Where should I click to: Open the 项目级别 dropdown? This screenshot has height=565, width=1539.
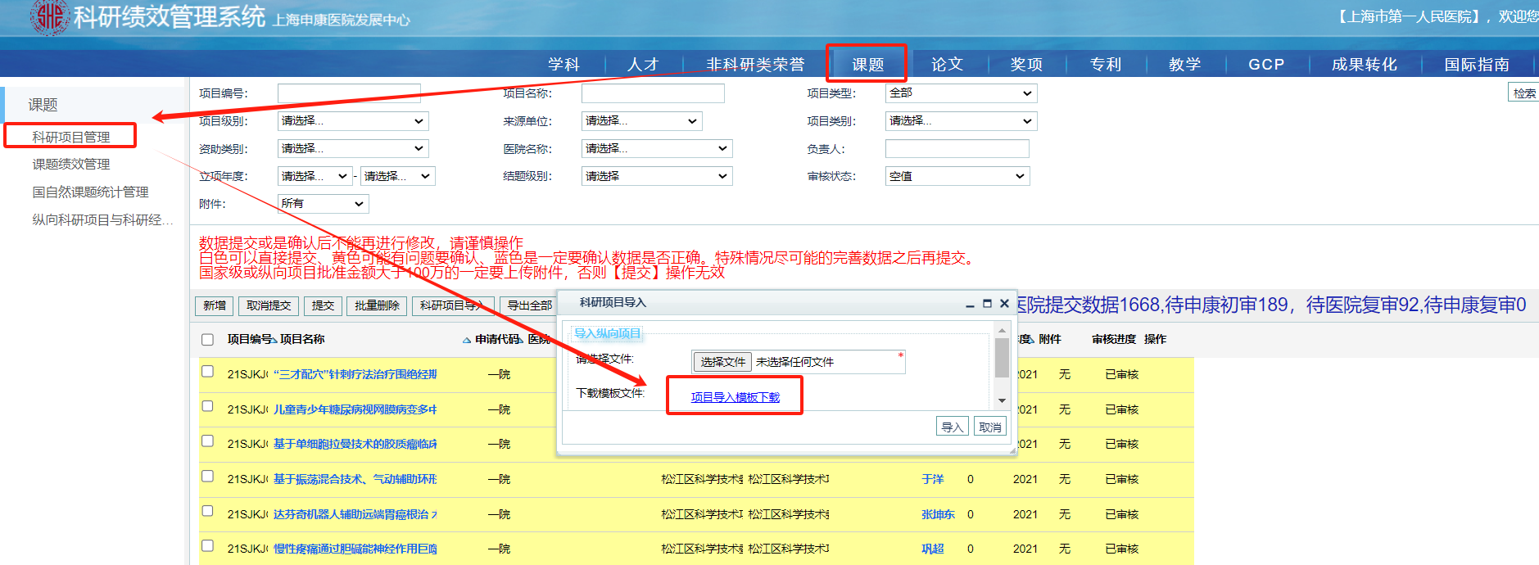[x=352, y=121]
